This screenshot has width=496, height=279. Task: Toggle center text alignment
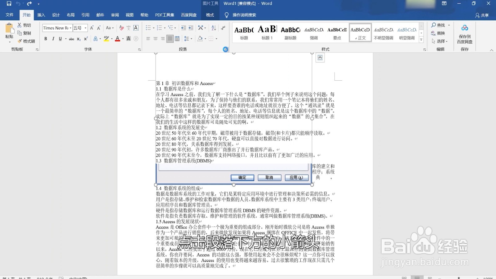click(x=155, y=39)
